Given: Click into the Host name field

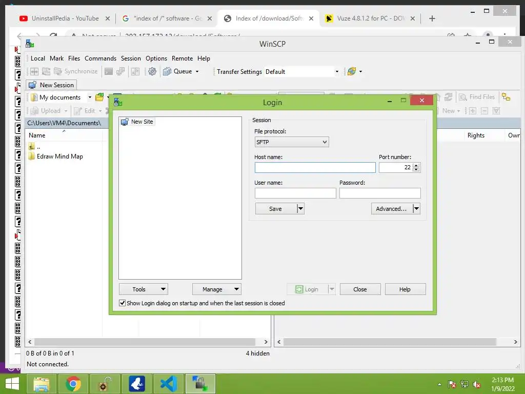Looking at the screenshot, I should 315,168.
